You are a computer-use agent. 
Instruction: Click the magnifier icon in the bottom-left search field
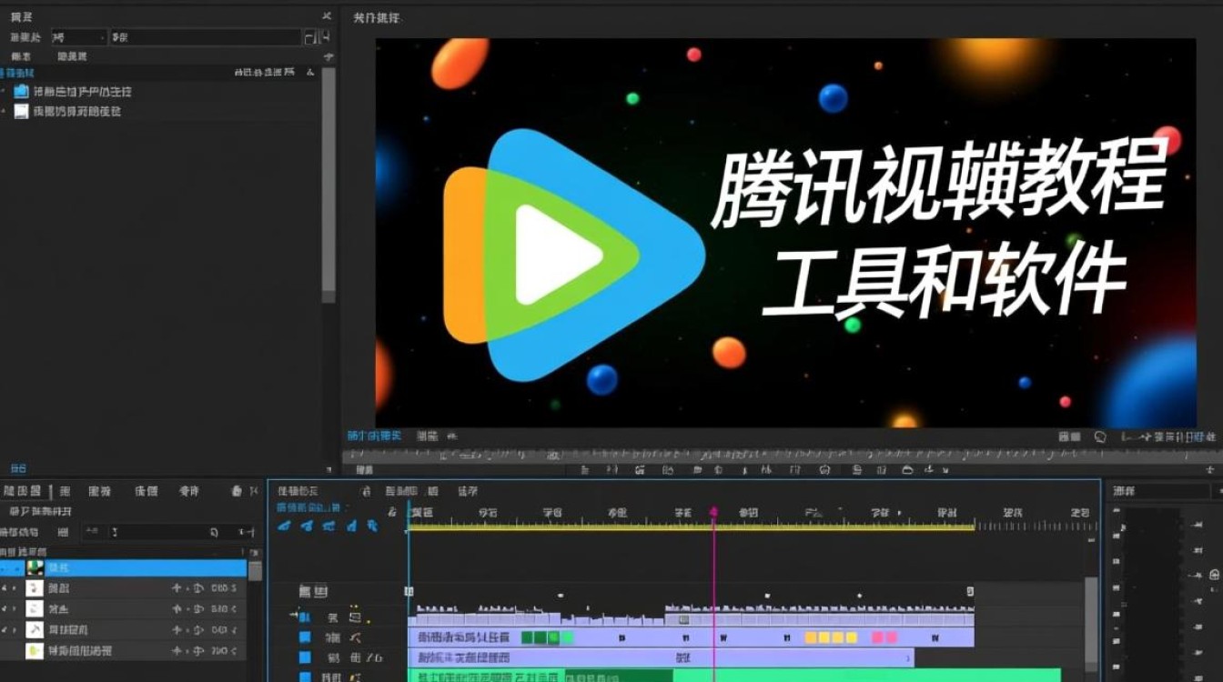[x=214, y=533]
